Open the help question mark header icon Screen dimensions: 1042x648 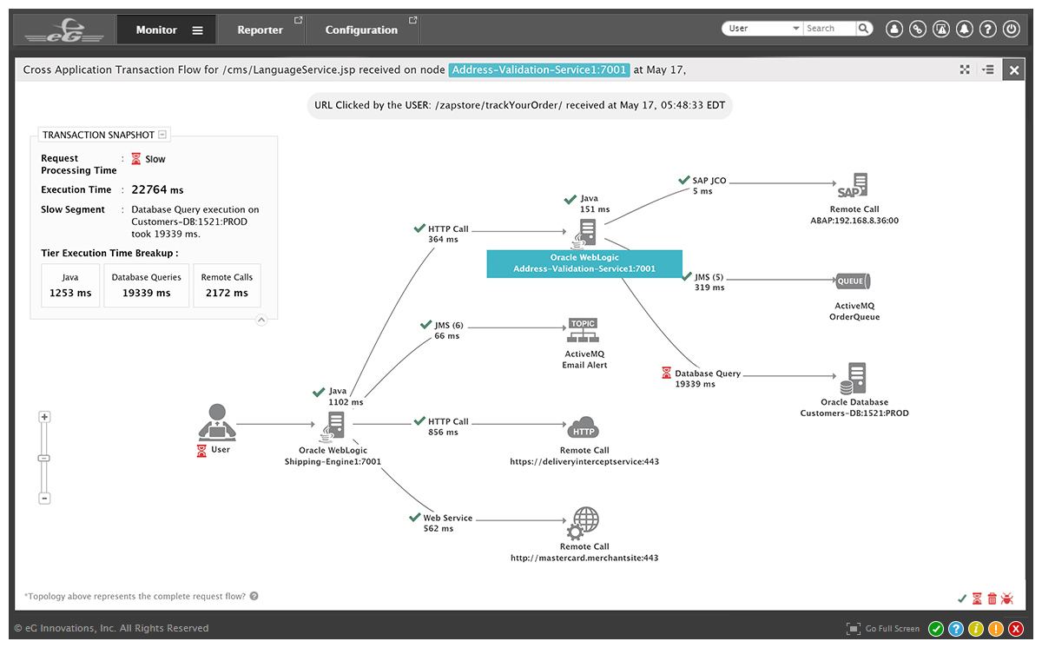click(x=987, y=29)
